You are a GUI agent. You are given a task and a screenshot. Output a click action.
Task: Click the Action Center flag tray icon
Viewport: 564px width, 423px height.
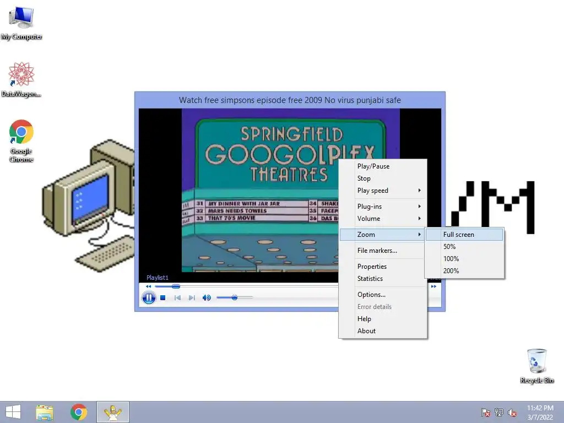(x=485, y=413)
